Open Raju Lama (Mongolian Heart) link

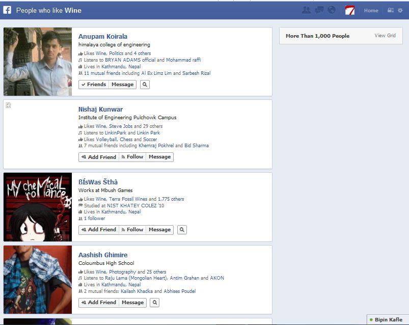[x=136, y=278]
